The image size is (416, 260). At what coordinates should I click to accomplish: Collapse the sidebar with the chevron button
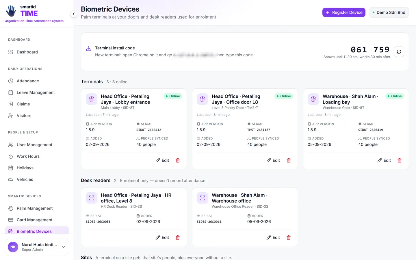pos(74,14)
